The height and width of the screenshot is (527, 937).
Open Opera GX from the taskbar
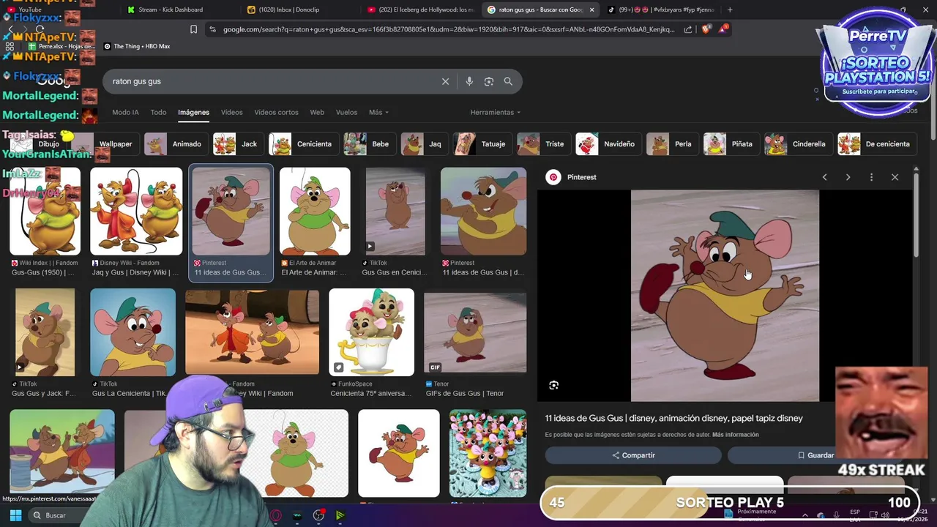tap(276, 515)
